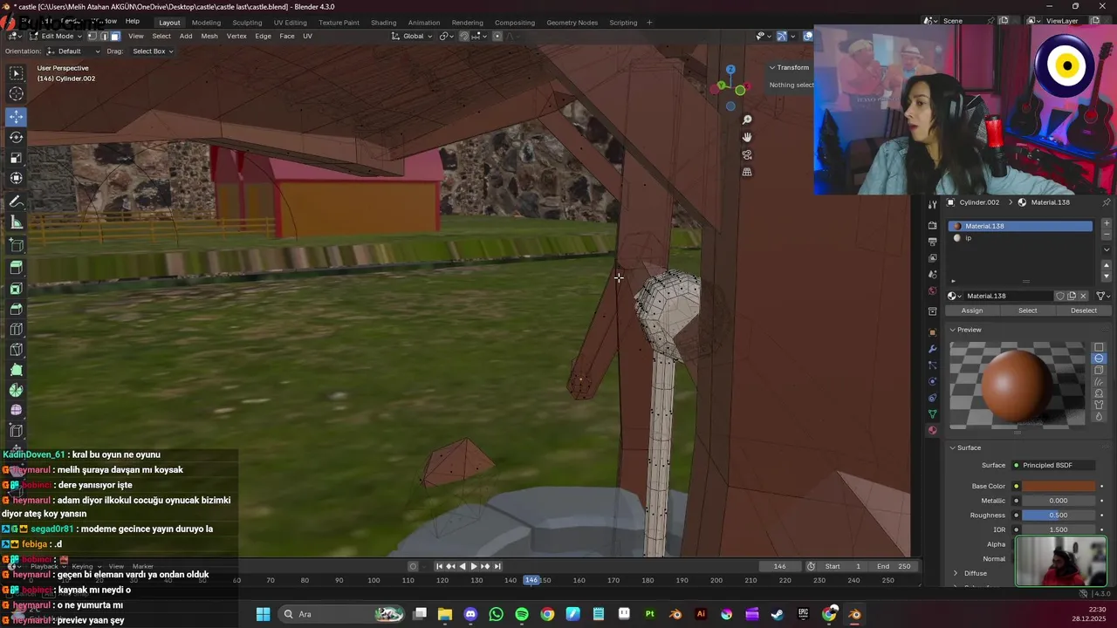Screen dimensions: 1117x628
Task: Open the Material properties tab
Action: 932,430
